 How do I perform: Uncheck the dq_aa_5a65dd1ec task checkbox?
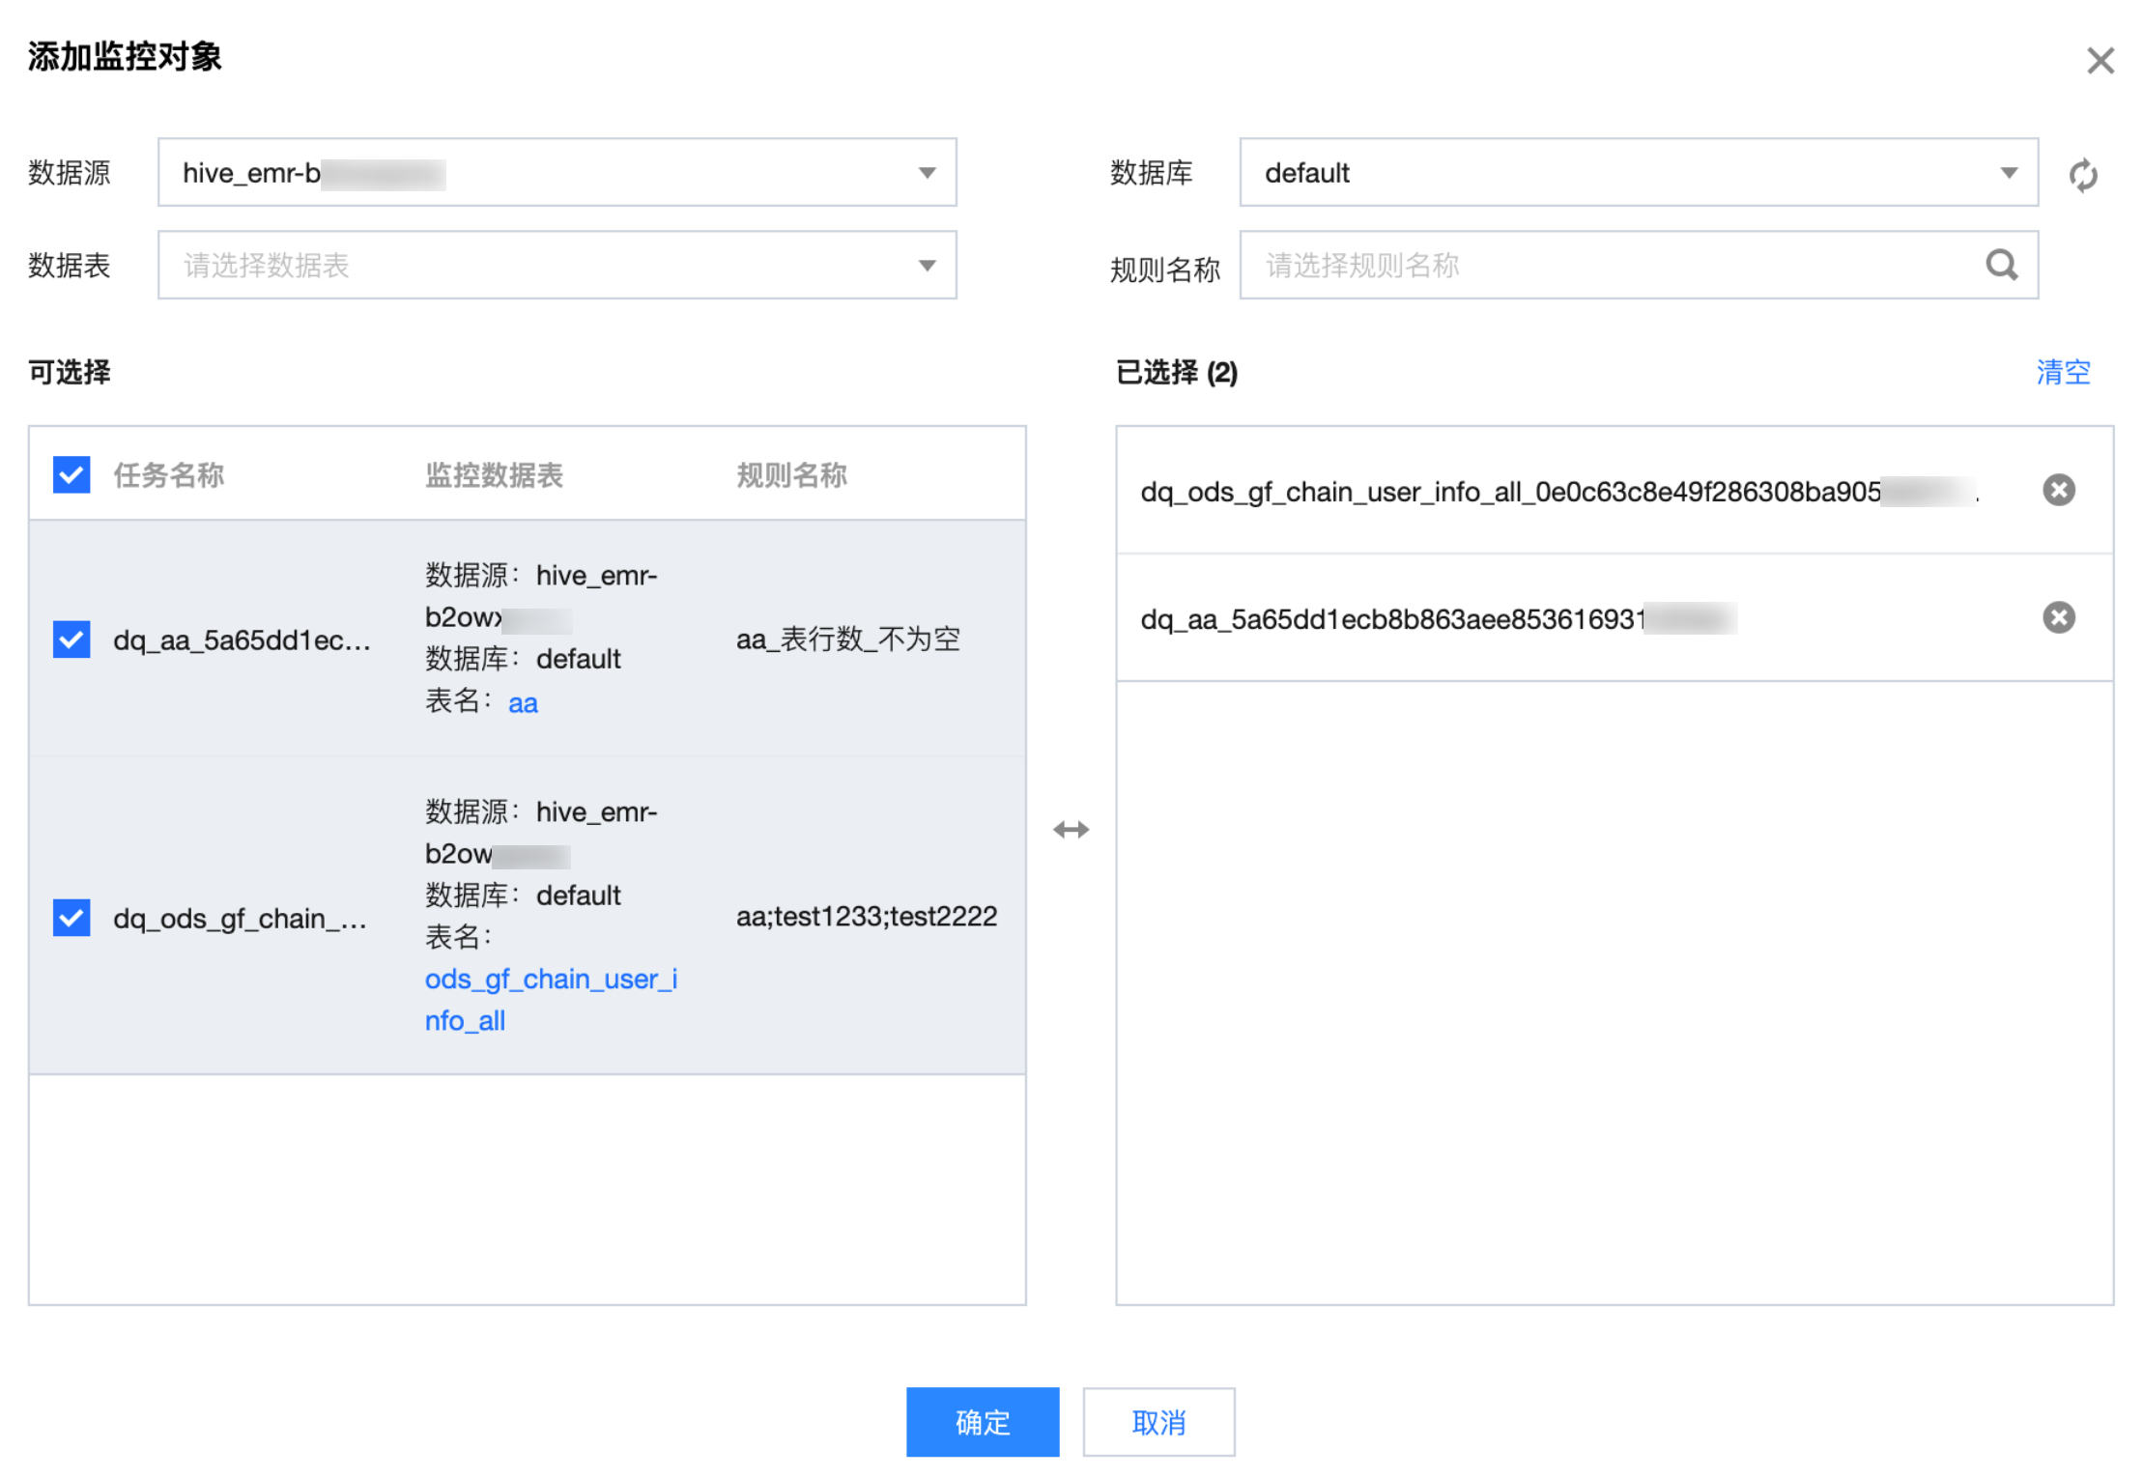click(x=71, y=640)
